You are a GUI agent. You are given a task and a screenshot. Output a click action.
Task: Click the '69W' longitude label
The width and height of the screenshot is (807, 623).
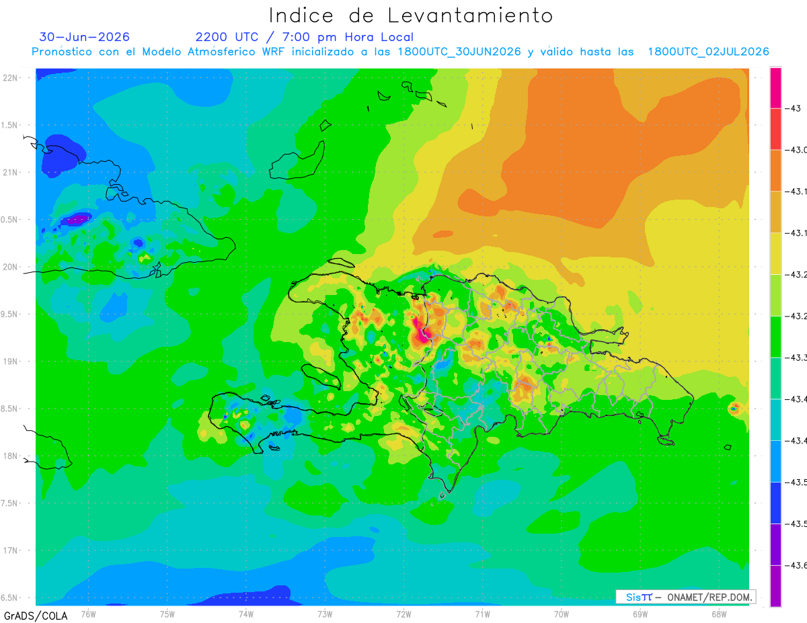[640, 614]
